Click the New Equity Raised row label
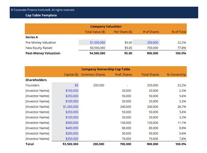The width and height of the screenshot is (207, 153). pyautogui.click(x=39, y=48)
